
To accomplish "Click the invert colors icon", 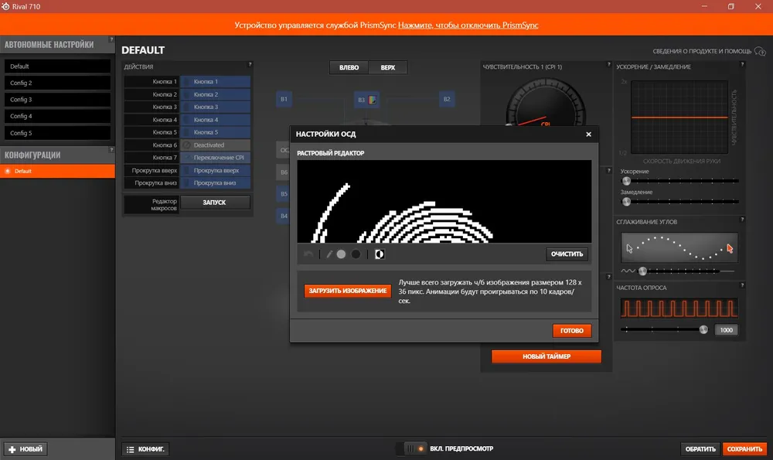I will click(x=380, y=254).
